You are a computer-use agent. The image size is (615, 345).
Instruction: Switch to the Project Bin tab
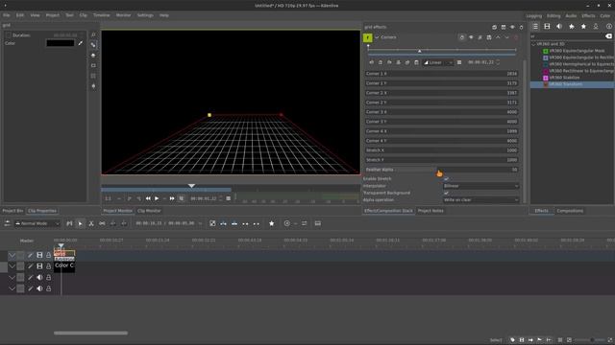pos(12,211)
